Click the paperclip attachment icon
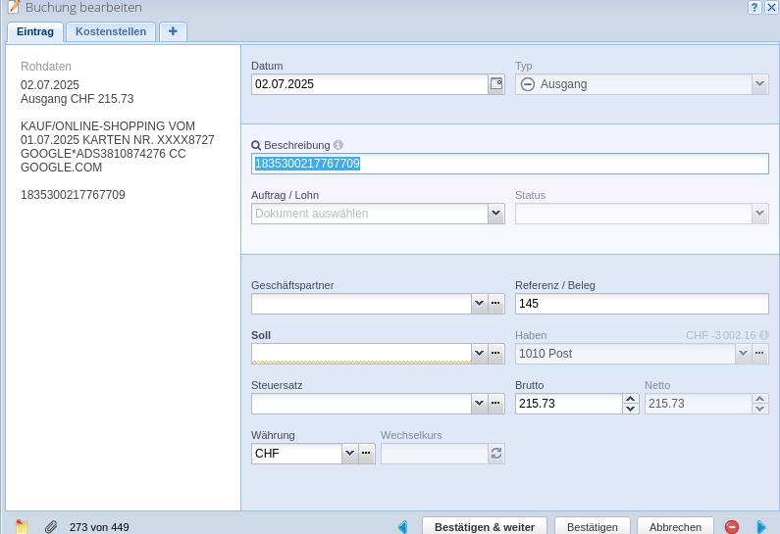This screenshot has height=534, width=780. (51, 527)
